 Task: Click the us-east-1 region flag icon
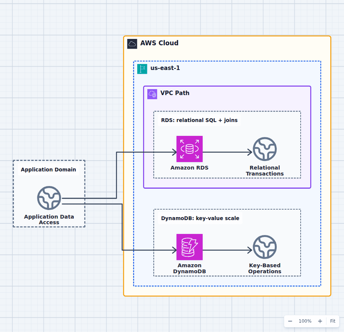click(142, 69)
